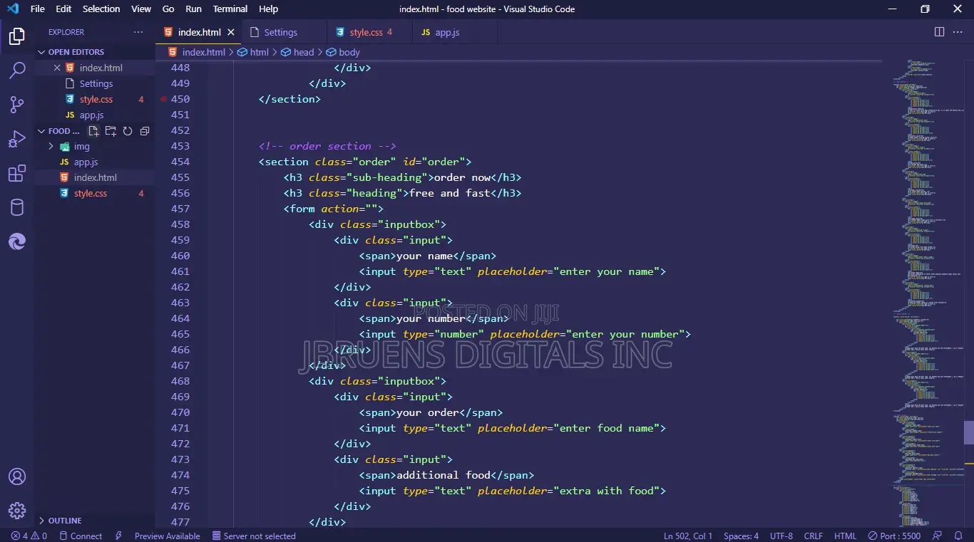Click the vertical scrollbar thumb
This screenshot has width=974, height=542.
pyautogui.click(x=969, y=432)
